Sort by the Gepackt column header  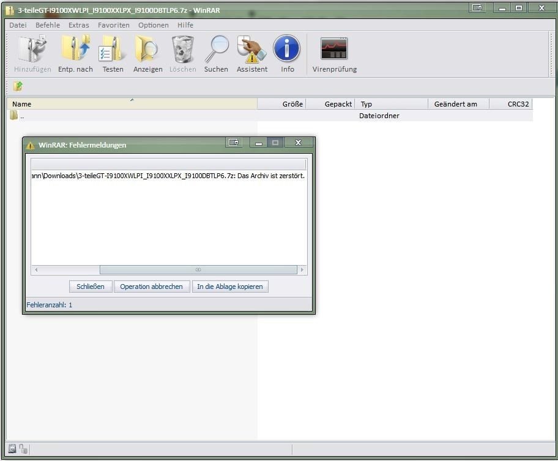coord(330,104)
